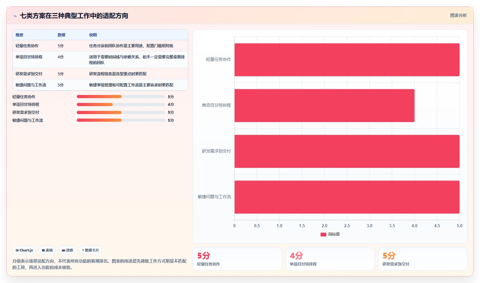Select the 数据卡片 tag chip
Image resolution: width=480 pixels, height=283 pixels.
(90, 250)
